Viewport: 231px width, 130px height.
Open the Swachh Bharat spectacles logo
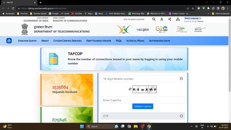[200, 29]
